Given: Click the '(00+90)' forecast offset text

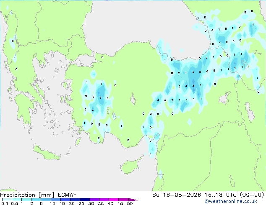Looking at the screenshot, I should tap(252, 195).
